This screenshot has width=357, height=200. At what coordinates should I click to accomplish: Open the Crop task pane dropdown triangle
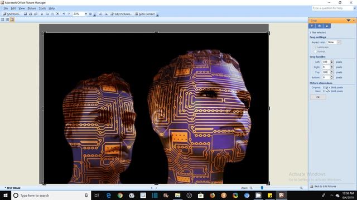[x=348, y=21]
